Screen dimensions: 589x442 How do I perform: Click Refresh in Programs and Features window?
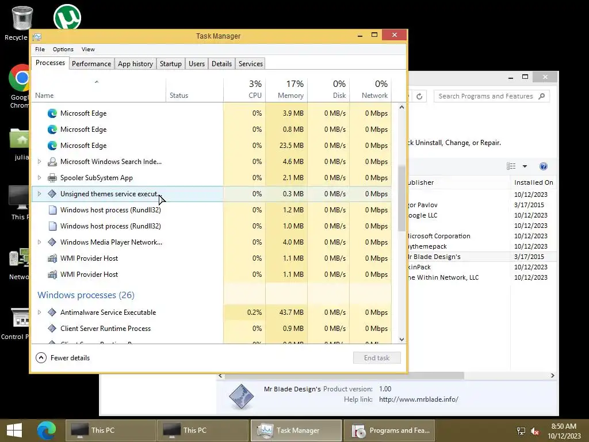419,96
